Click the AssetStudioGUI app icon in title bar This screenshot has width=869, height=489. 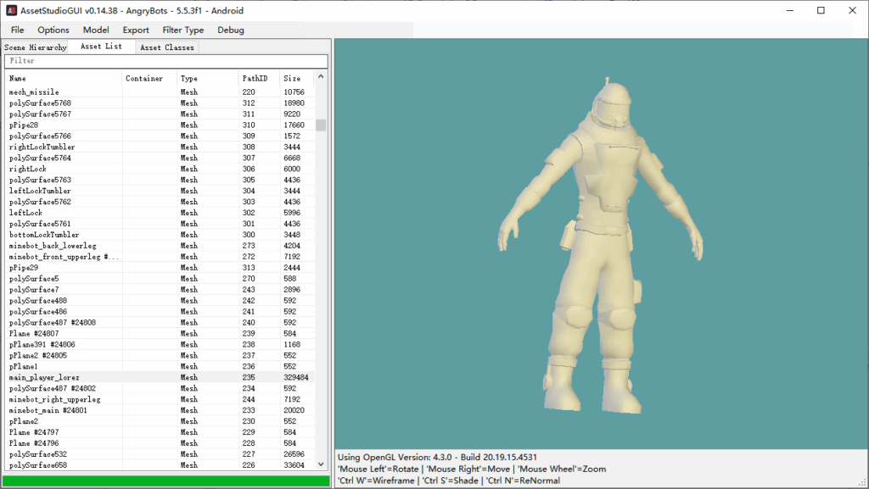coord(11,10)
